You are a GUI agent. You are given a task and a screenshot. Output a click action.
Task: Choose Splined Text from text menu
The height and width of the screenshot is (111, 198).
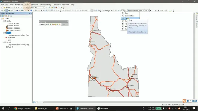tap(130, 16)
